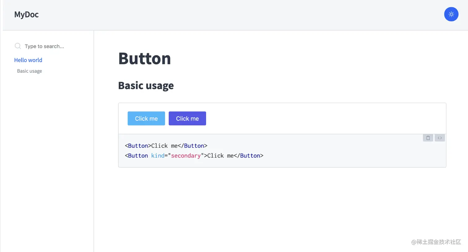Jump to Basic usage in sidebar
Viewport: 468px width, 252px height.
(29, 71)
